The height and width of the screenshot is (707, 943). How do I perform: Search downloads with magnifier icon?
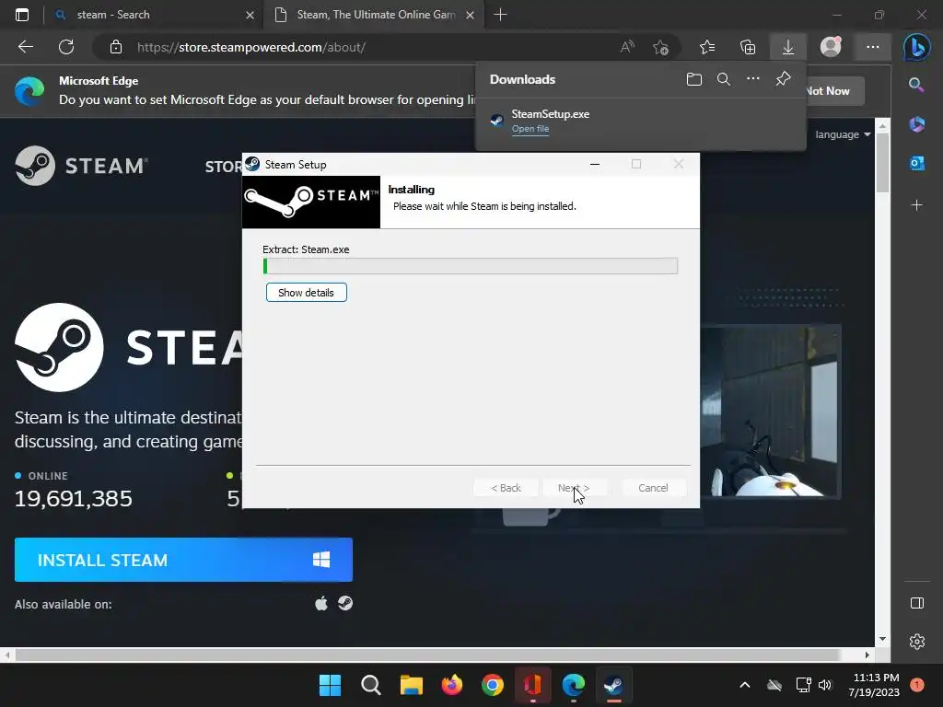724,79
